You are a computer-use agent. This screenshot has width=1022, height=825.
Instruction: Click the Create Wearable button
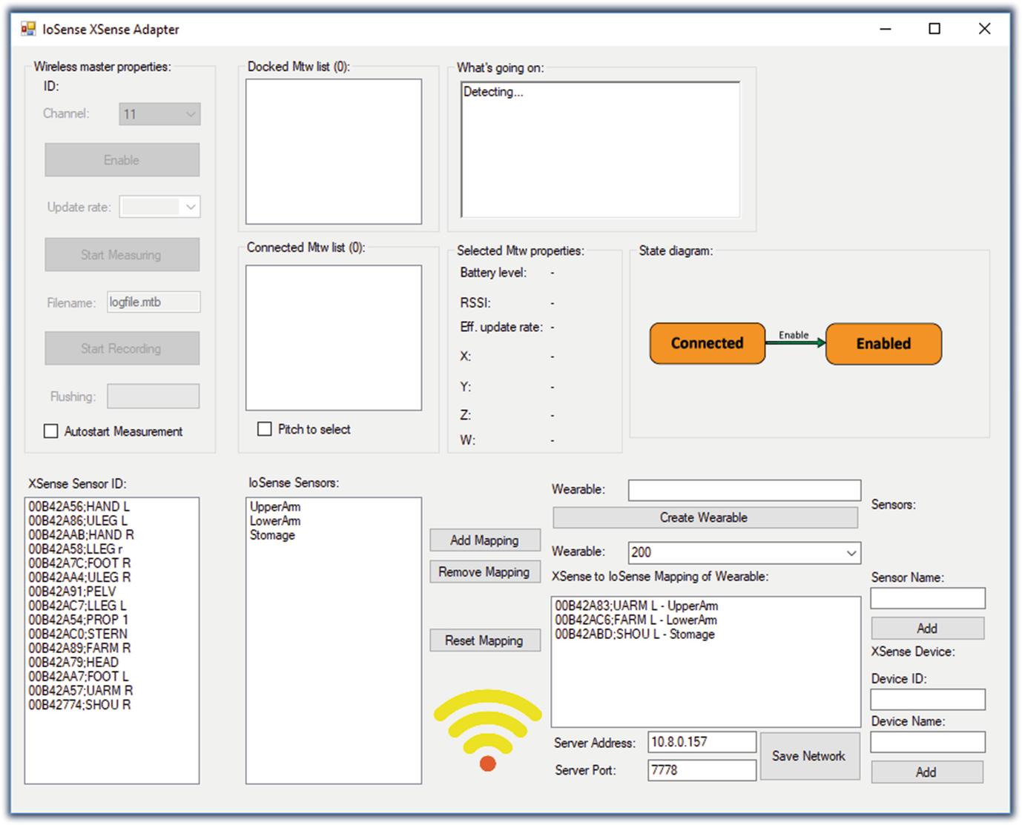click(705, 517)
